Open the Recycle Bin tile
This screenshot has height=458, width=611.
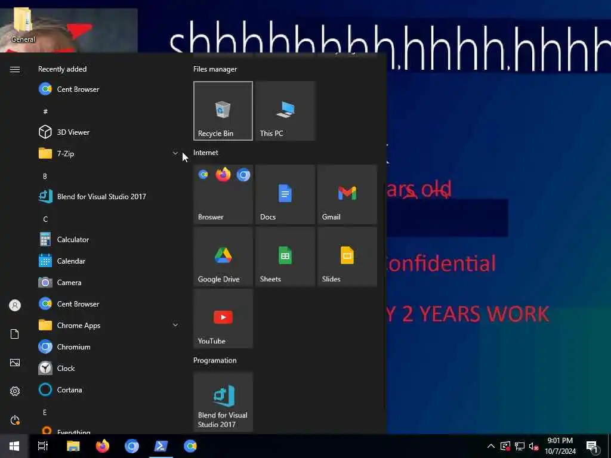click(x=223, y=110)
